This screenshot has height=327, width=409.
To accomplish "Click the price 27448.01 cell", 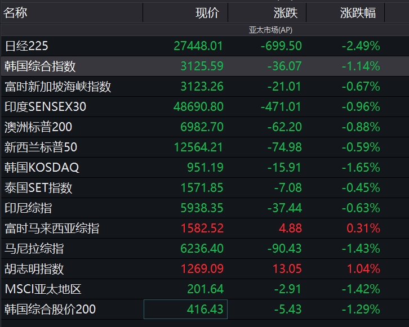I will pos(198,46).
